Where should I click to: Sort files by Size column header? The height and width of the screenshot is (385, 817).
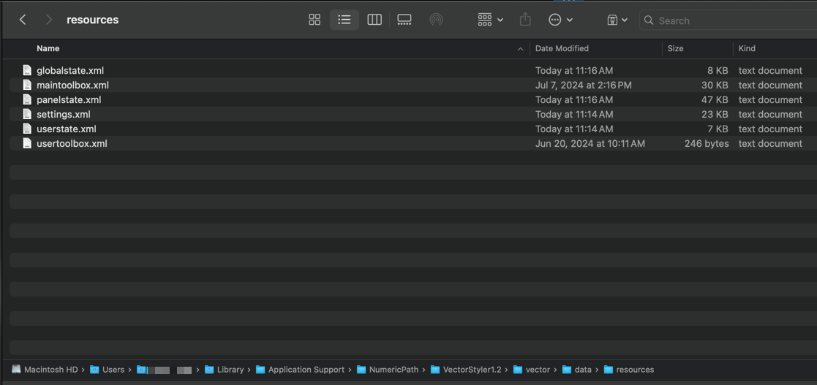coord(675,48)
